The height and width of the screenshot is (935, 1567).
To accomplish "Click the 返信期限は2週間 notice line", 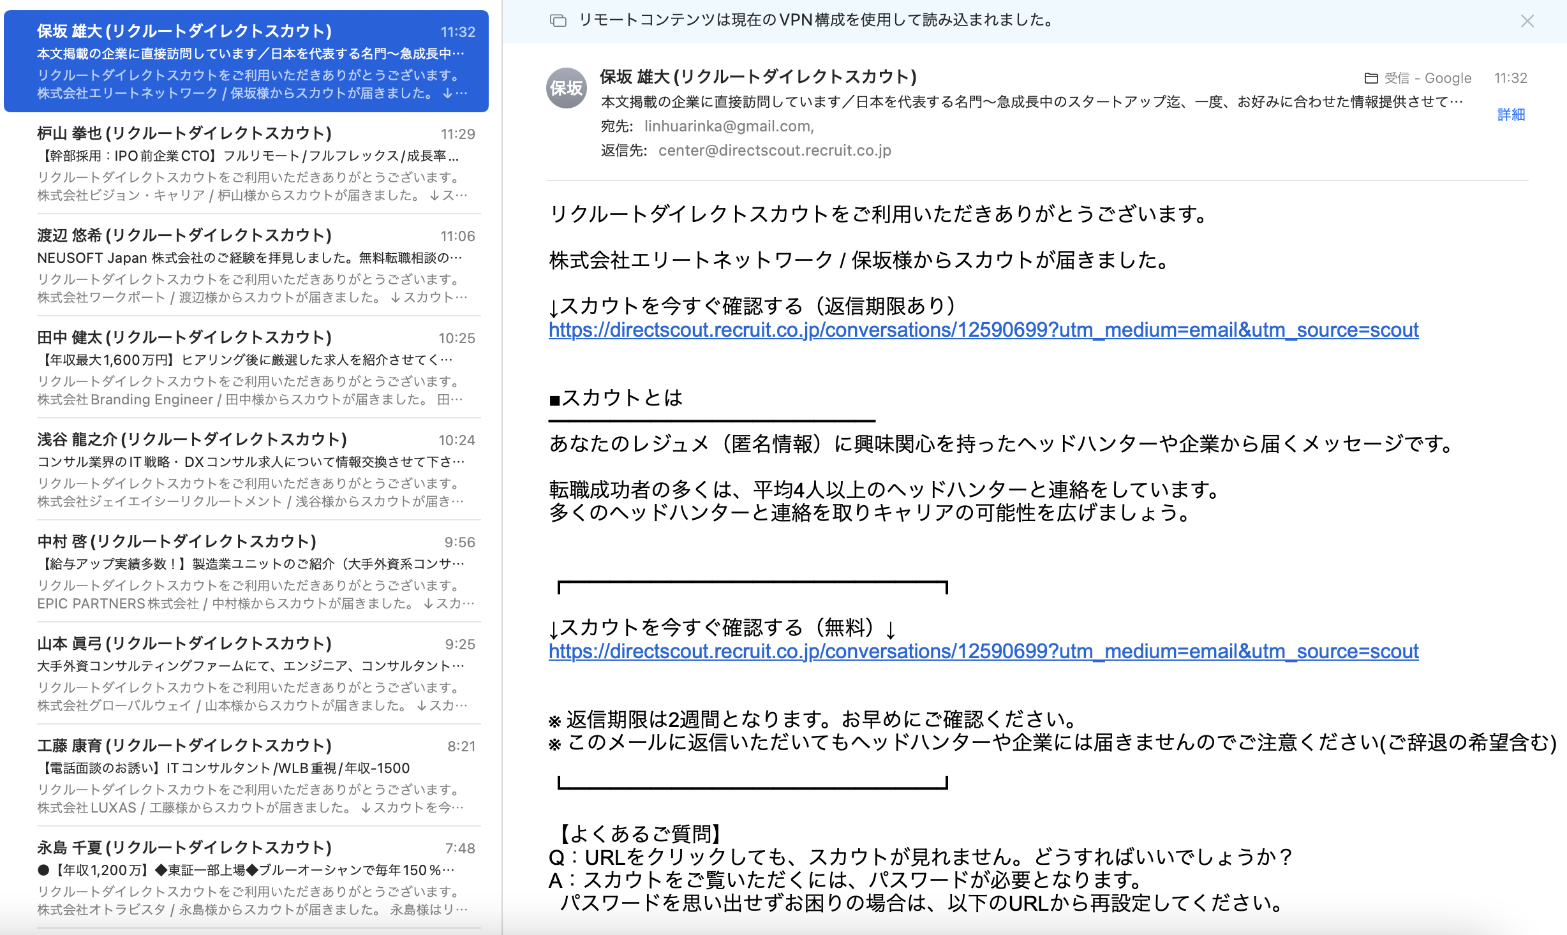I will pos(812,719).
